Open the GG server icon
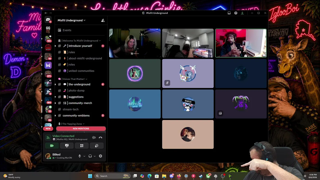Viewport: 320px width, 180px height. (x=48, y=29)
